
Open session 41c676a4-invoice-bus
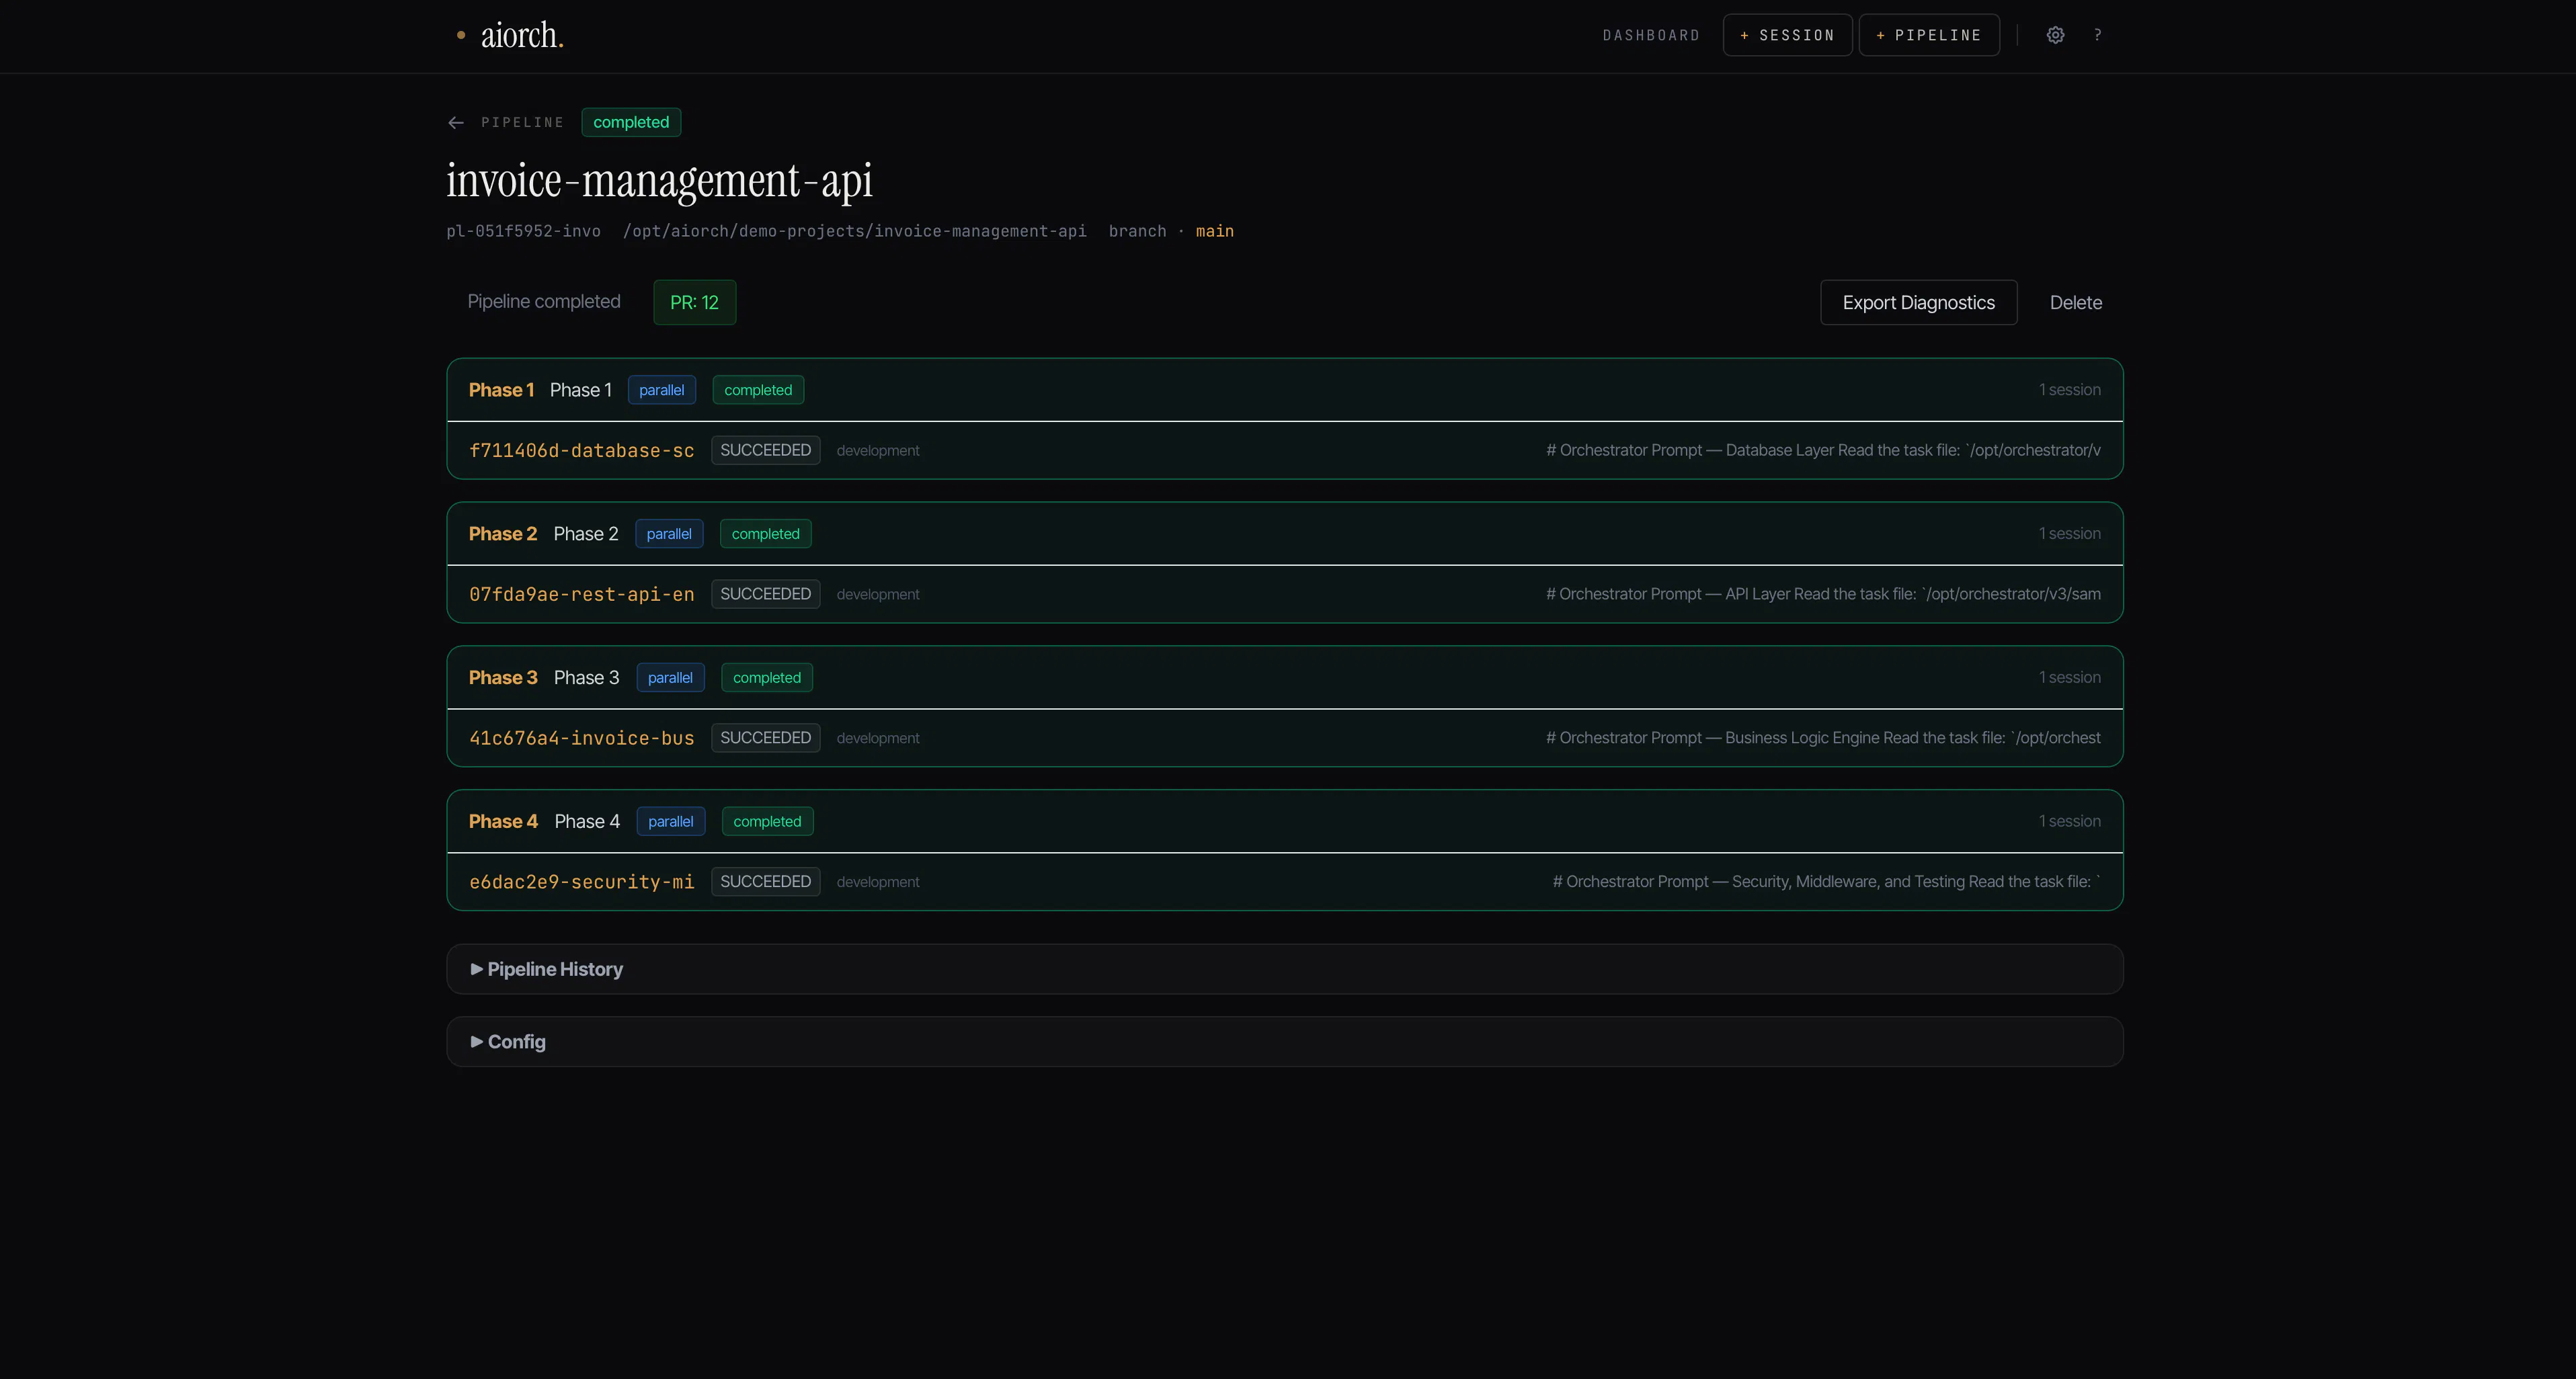tap(581, 738)
